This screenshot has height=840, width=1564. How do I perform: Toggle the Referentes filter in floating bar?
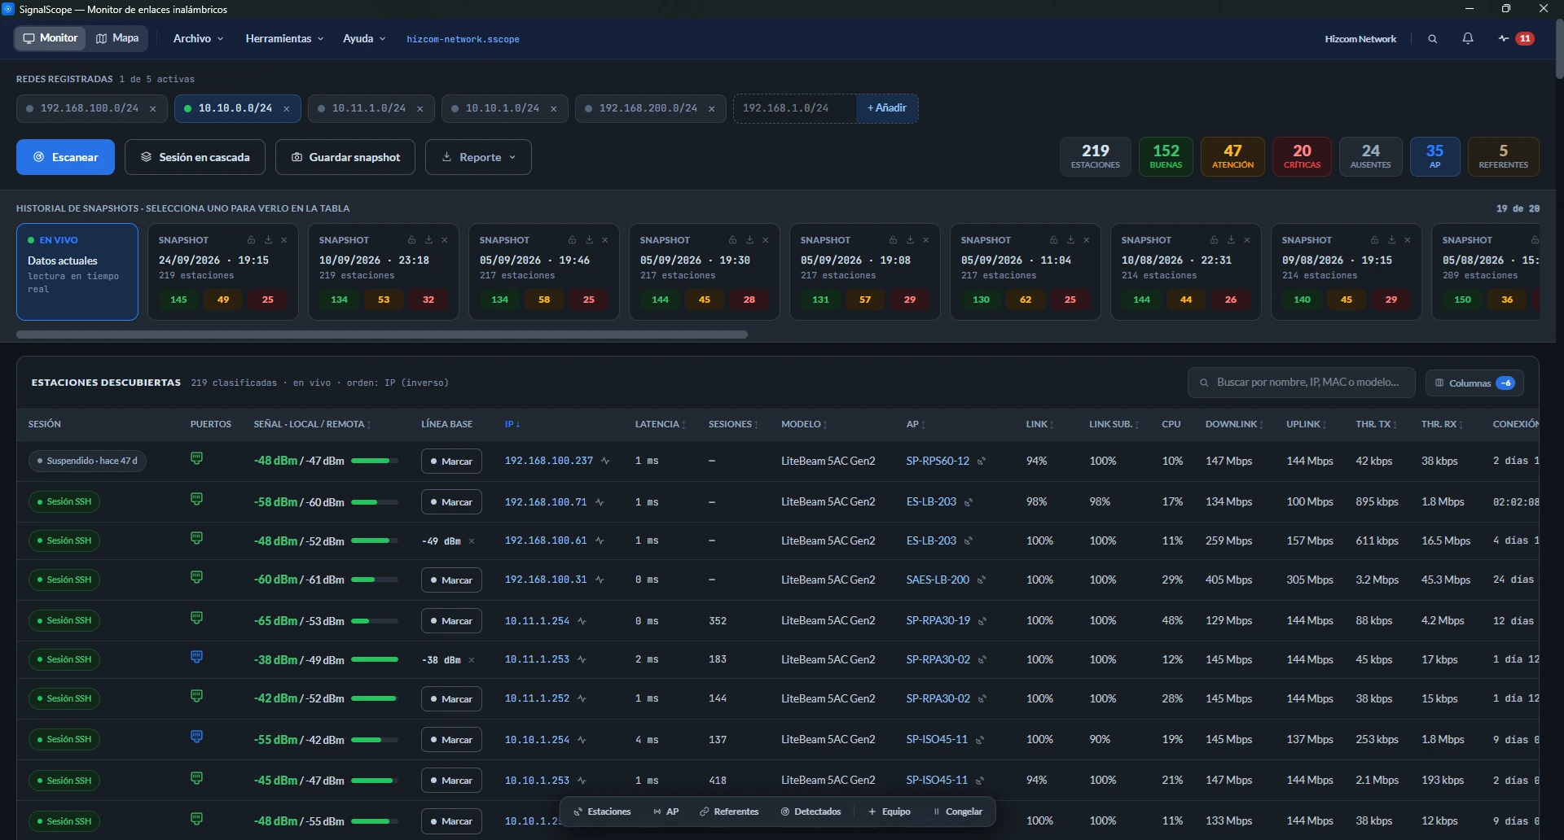tap(729, 812)
